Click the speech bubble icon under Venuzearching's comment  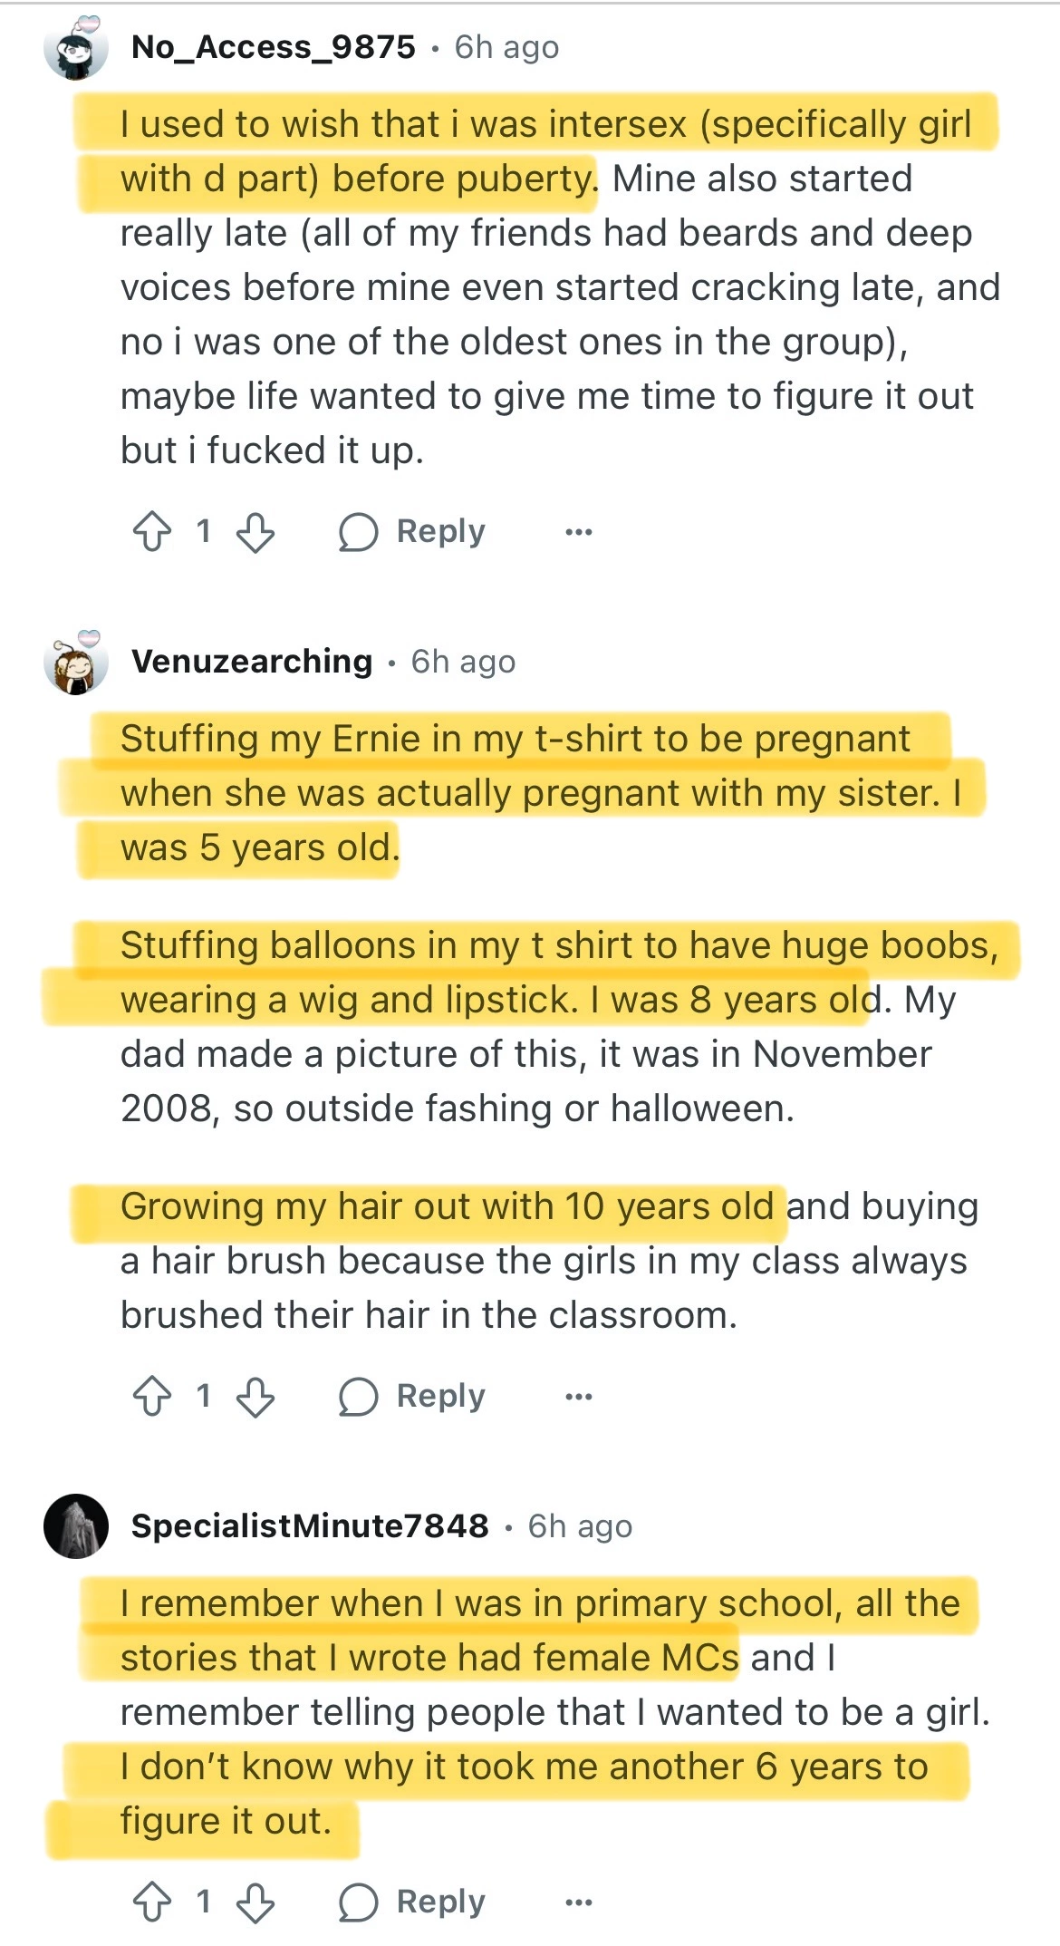pos(358,1397)
